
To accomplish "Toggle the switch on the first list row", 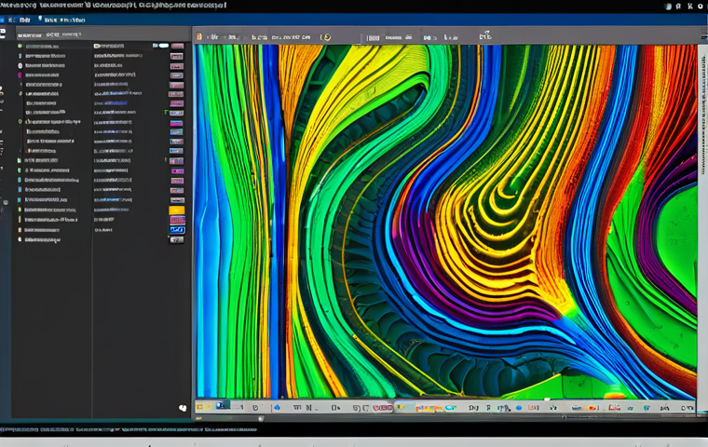I will tap(163, 45).
